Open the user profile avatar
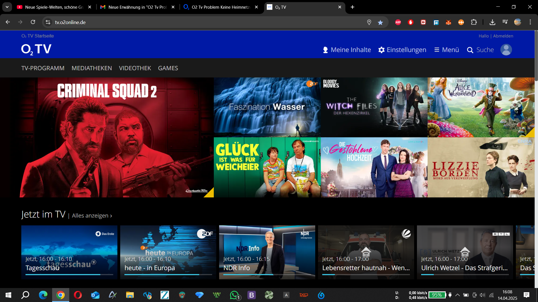The height and width of the screenshot is (302, 538). [x=506, y=50]
